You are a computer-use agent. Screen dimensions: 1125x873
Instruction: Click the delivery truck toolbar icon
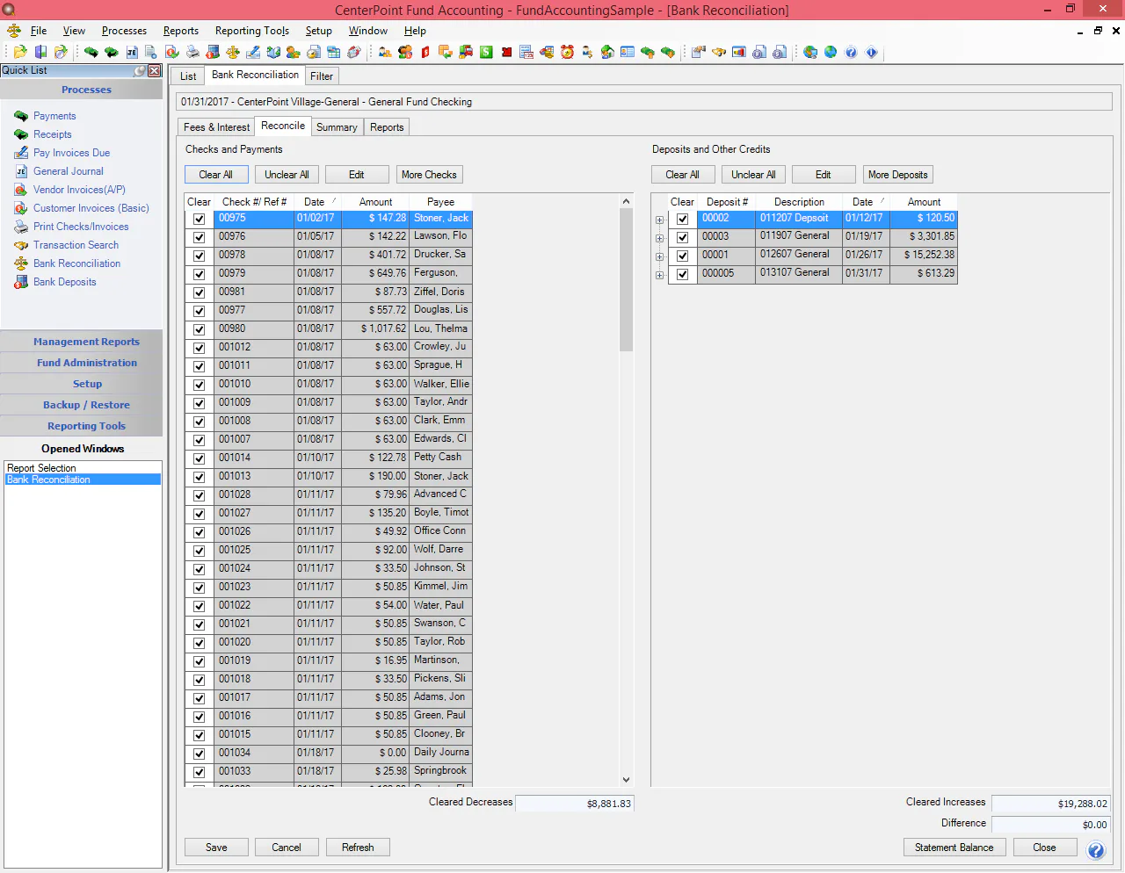click(x=466, y=53)
